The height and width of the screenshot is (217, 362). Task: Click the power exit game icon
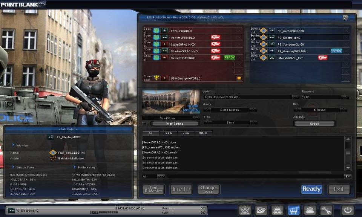[348, 210]
